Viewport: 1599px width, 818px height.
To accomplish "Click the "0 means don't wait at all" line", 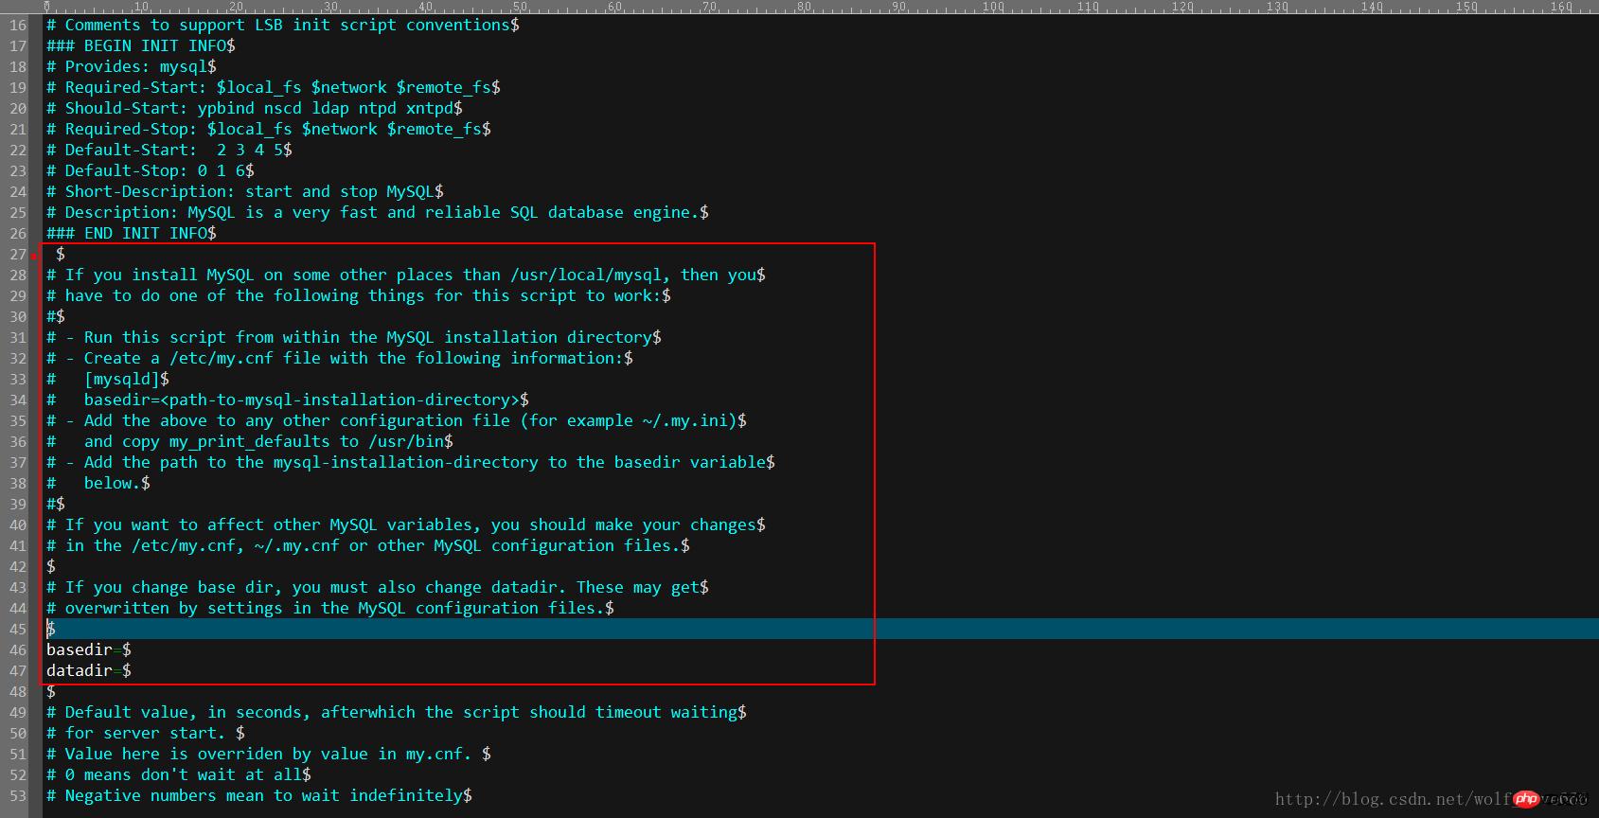I will click(x=179, y=774).
